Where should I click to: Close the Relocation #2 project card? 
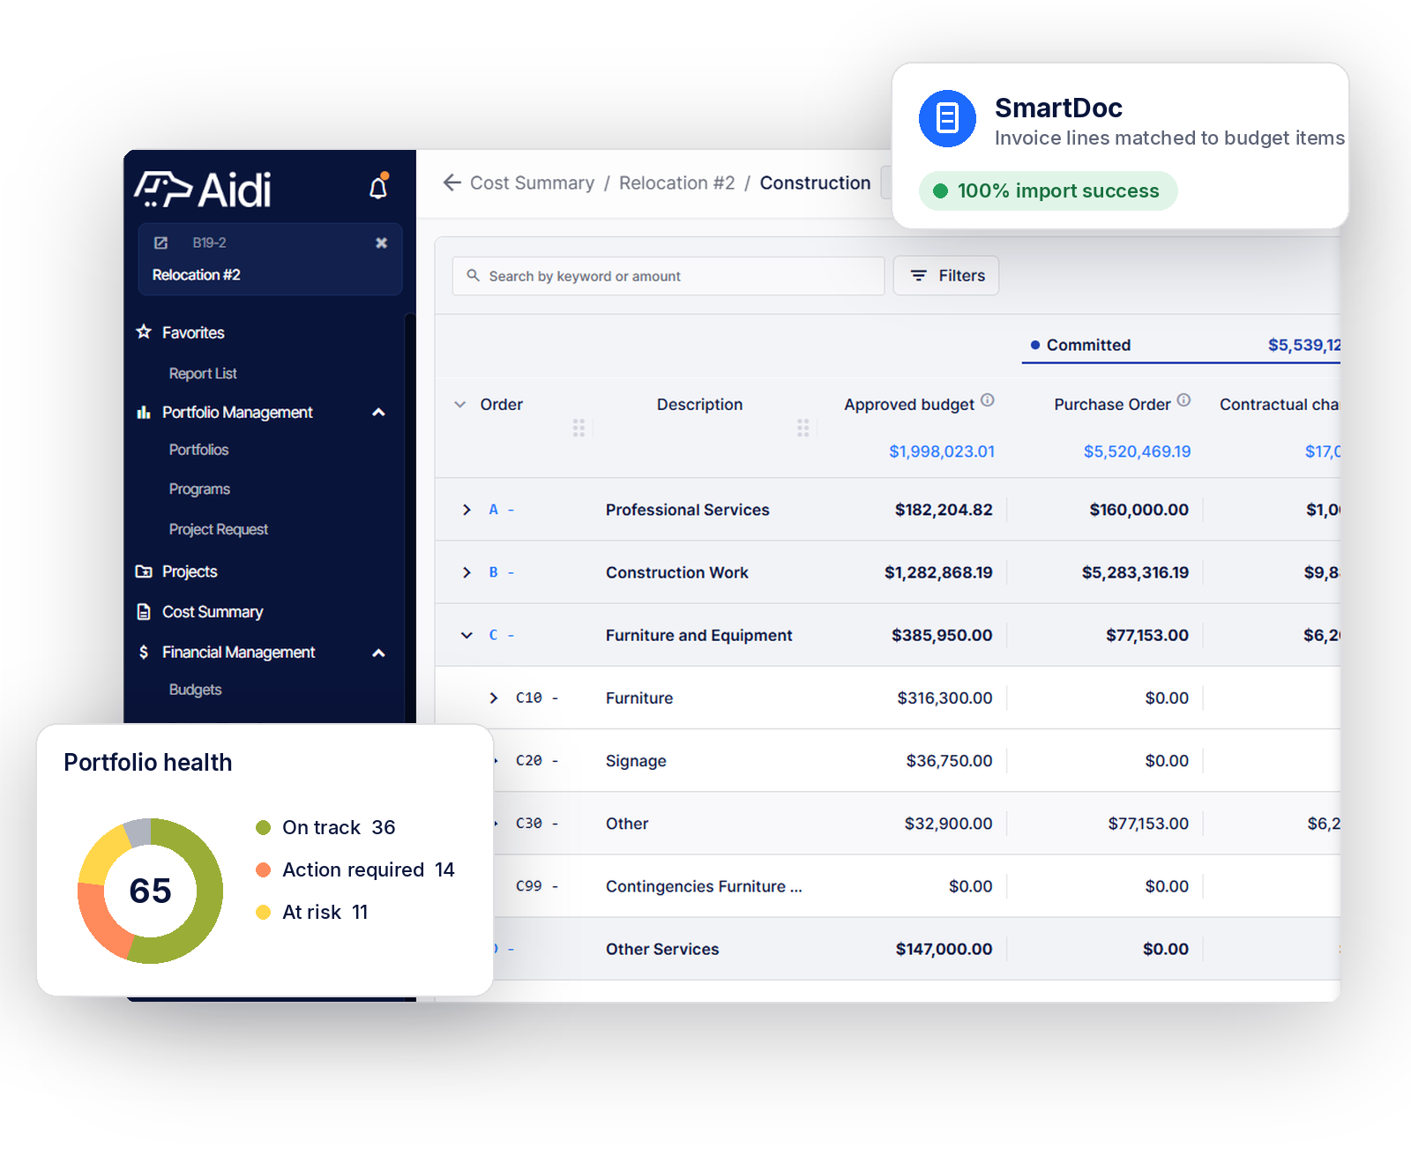381,242
